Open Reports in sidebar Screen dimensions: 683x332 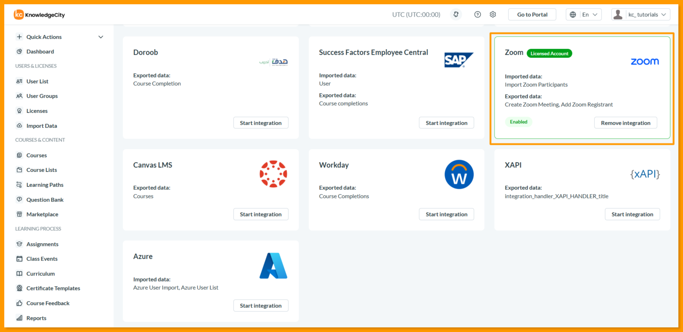pyautogui.click(x=36, y=318)
